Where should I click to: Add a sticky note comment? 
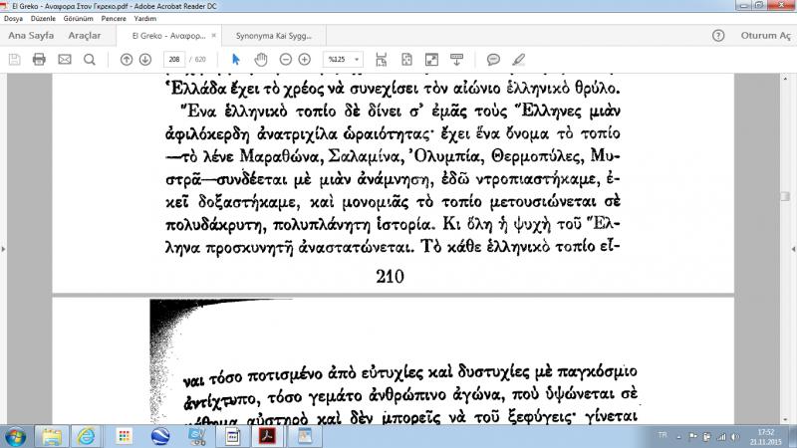493,60
